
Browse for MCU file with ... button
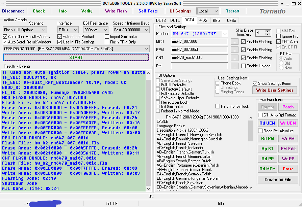point(234,42)
